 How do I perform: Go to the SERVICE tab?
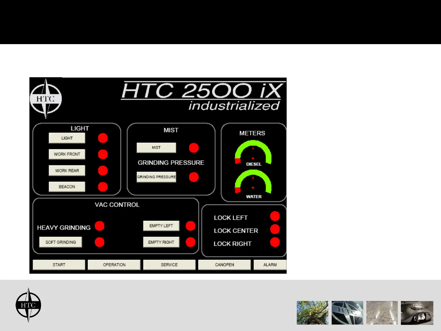[x=169, y=265]
